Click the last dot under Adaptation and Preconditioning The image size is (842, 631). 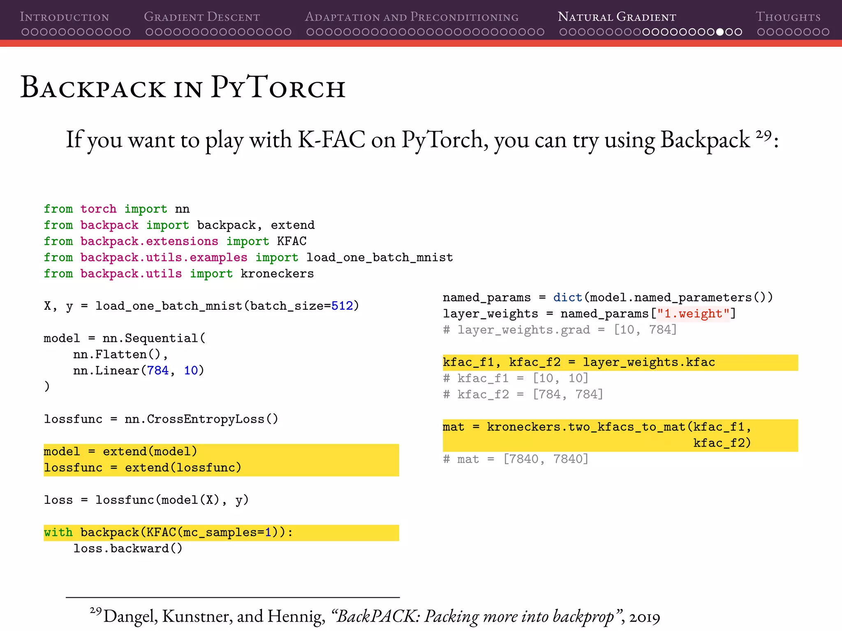[541, 32]
